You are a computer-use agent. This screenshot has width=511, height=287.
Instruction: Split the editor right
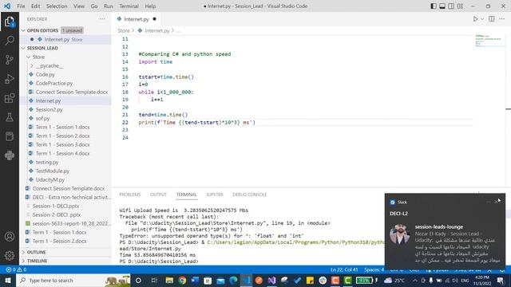click(x=492, y=19)
